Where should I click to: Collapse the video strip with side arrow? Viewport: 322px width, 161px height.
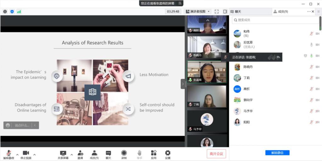(183, 84)
